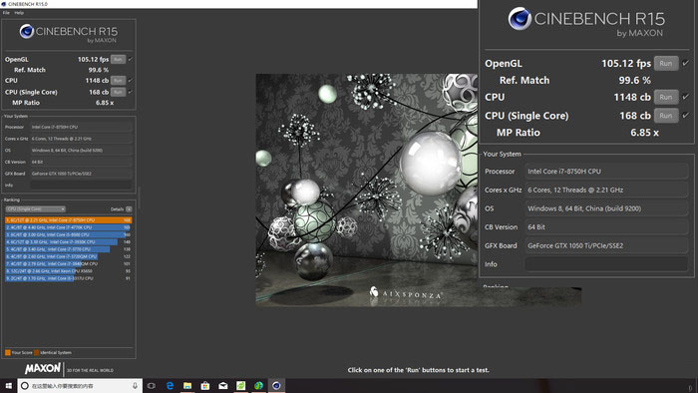Click the GFX Board value in small left panel

(x=81, y=174)
